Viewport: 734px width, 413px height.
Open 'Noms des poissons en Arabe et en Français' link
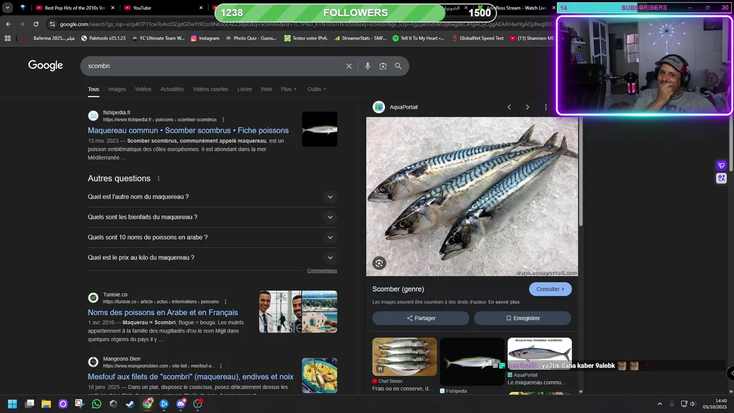tap(163, 313)
